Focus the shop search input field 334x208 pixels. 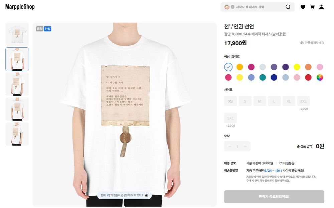(x=260, y=7)
